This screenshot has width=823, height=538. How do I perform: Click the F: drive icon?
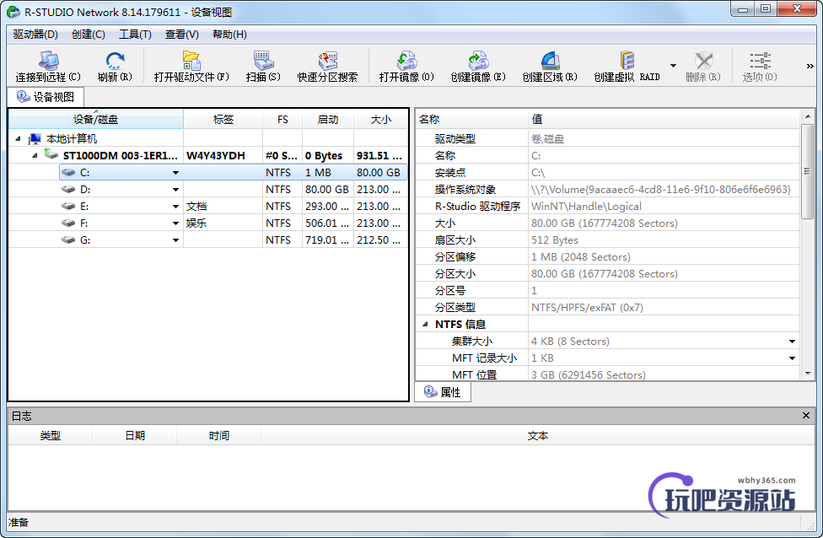(68, 223)
